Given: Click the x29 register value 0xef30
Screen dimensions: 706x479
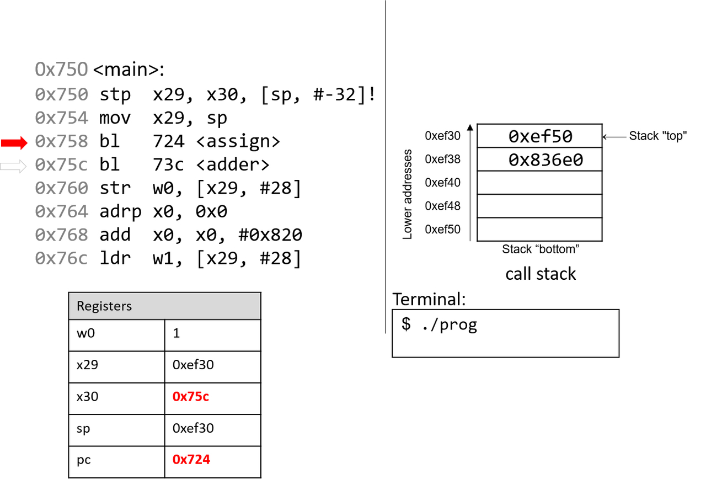Looking at the screenshot, I should coord(193,365).
